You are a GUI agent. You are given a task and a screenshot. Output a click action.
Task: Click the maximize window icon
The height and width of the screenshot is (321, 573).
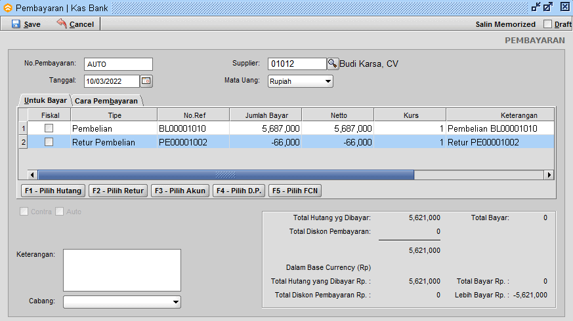point(548,7)
